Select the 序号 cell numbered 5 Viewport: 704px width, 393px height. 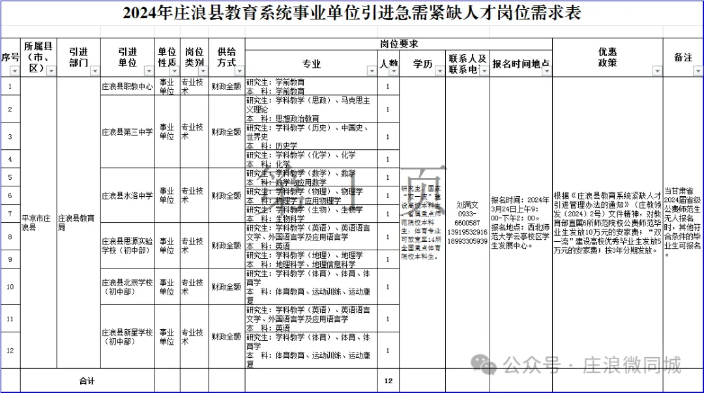coord(10,177)
